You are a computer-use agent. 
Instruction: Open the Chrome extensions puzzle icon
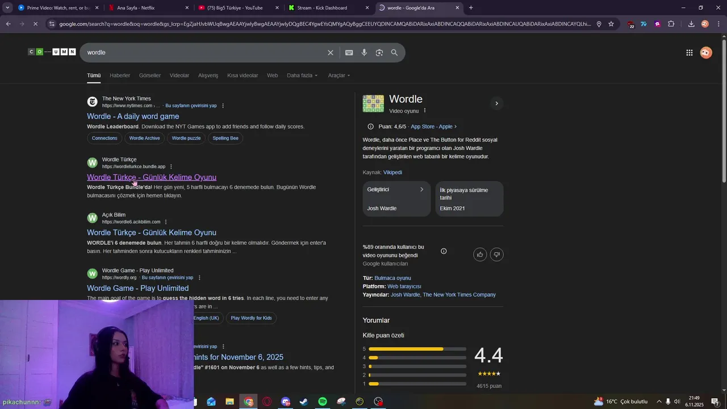(671, 24)
